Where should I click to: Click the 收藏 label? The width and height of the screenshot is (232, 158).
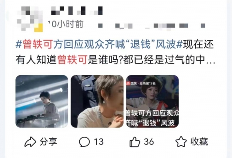tap(199, 142)
